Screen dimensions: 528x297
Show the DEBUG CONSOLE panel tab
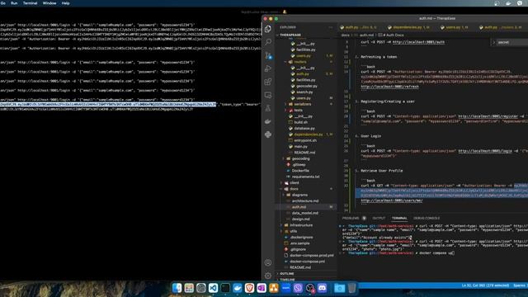pyautogui.click(x=427, y=218)
